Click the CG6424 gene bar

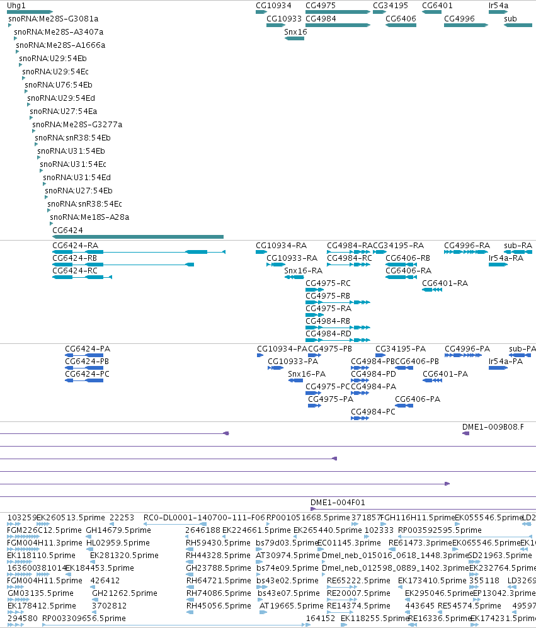coord(138,237)
